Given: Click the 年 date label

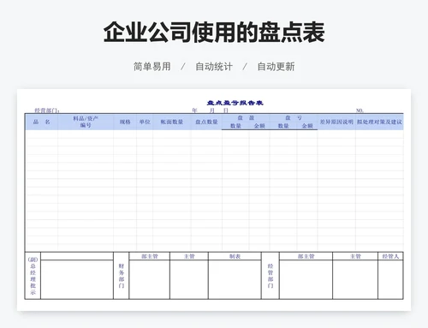Looking at the screenshot, I should click(x=194, y=110).
